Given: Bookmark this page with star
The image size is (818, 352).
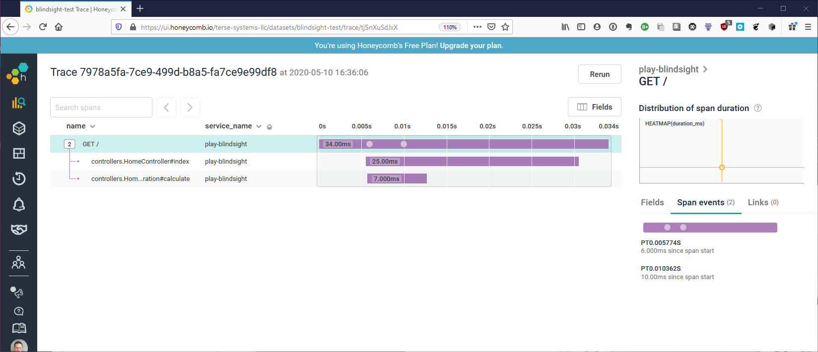Looking at the screenshot, I should pyautogui.click(x=505, y=27).
